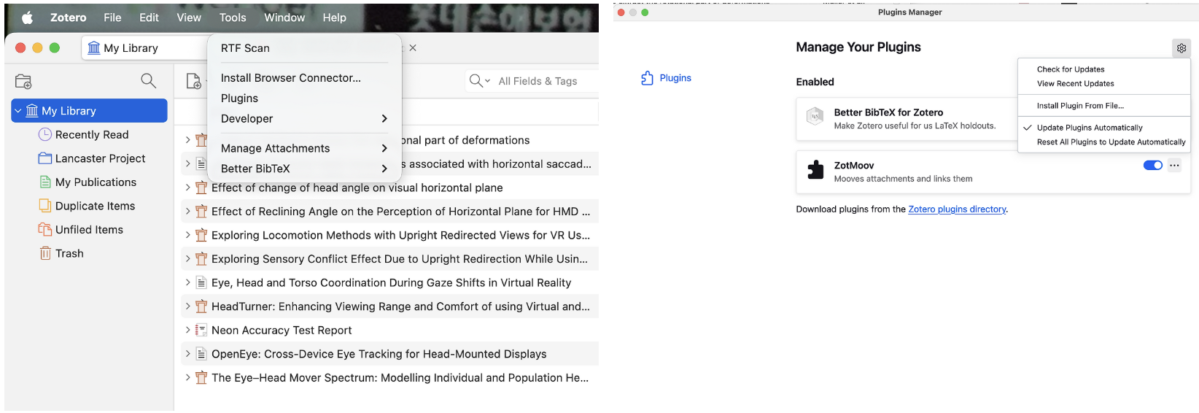Image resolution: width=1199 pixels, height=413 pixels.
Task: Open the Apple menu
Action: [x=27, y=18]
